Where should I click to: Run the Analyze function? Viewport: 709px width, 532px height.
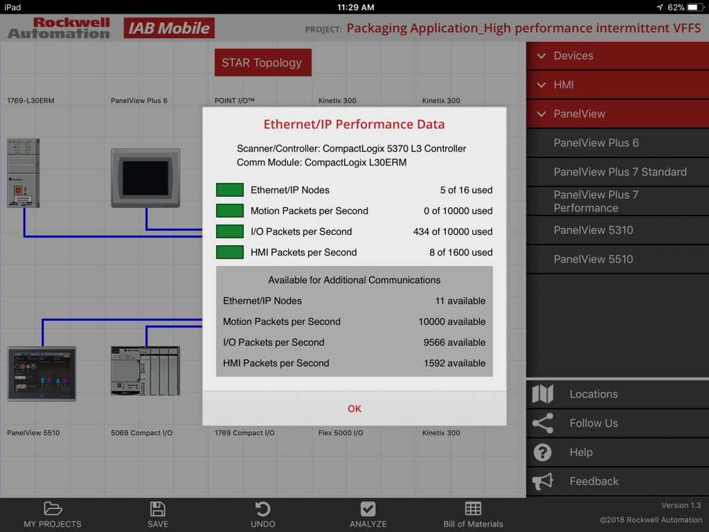click(368, 515)
